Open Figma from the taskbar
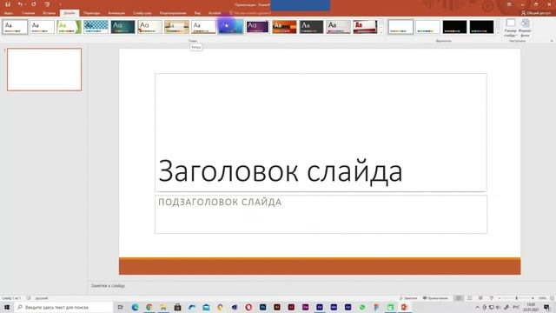Screen dimensions: 556x313 click(376, 307)
